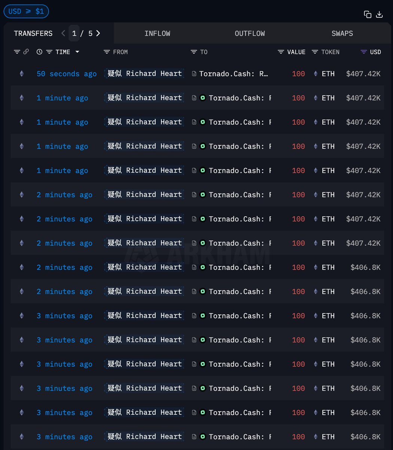Image resolution: width=393 pixels, height=450 pixels.
Task: Click the Ethereum chain icon in 50 seconds row
Action: pos(21,74)
